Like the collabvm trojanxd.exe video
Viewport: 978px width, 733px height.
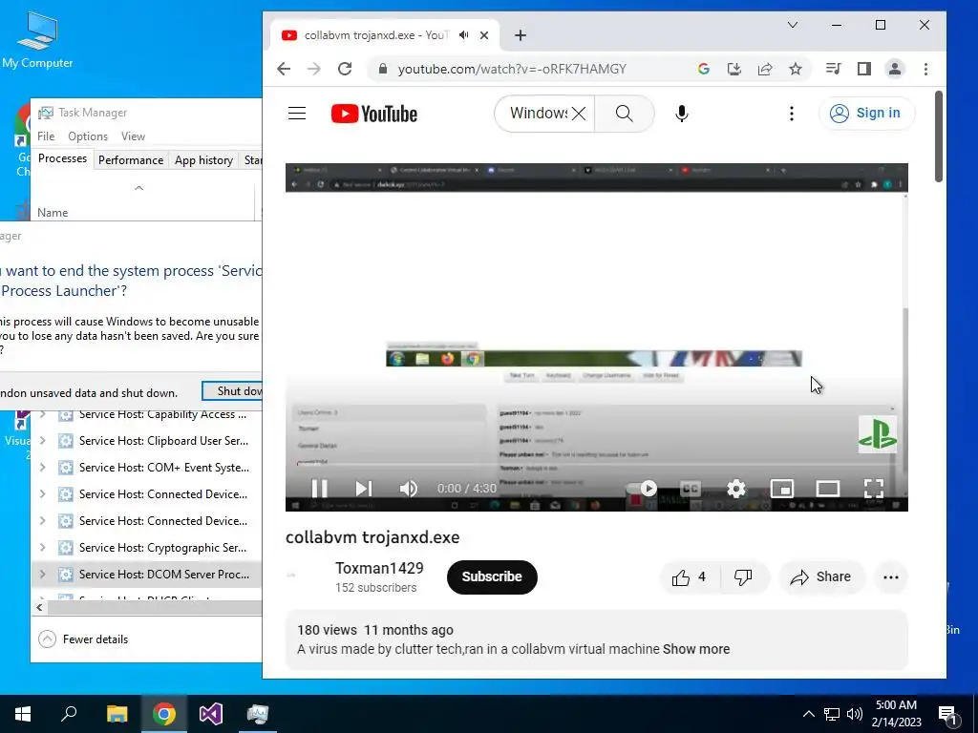pyautogui.click(x=690, y=577)
